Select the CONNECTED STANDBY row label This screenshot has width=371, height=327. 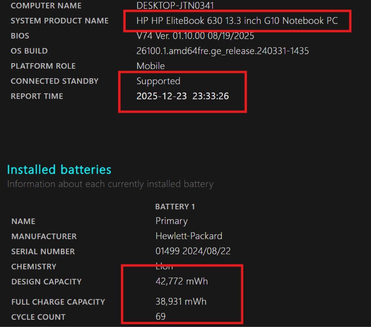coord(55,81)
